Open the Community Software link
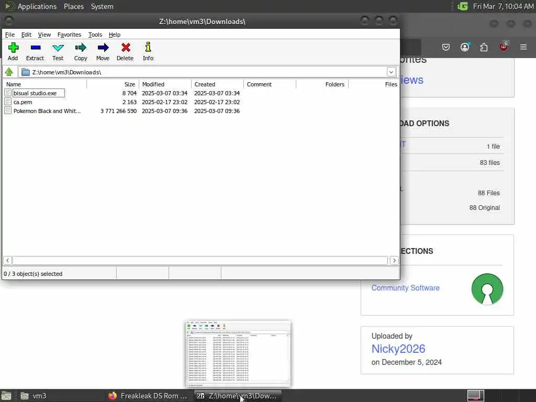Image resolution: width=536 pixels, height=402 pixels. [406, 288]
